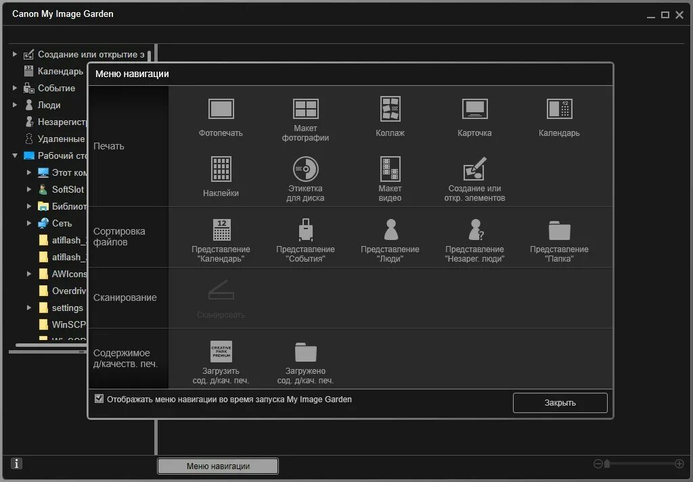Click the info icon in bottom-left corner

tap(16, 464)
